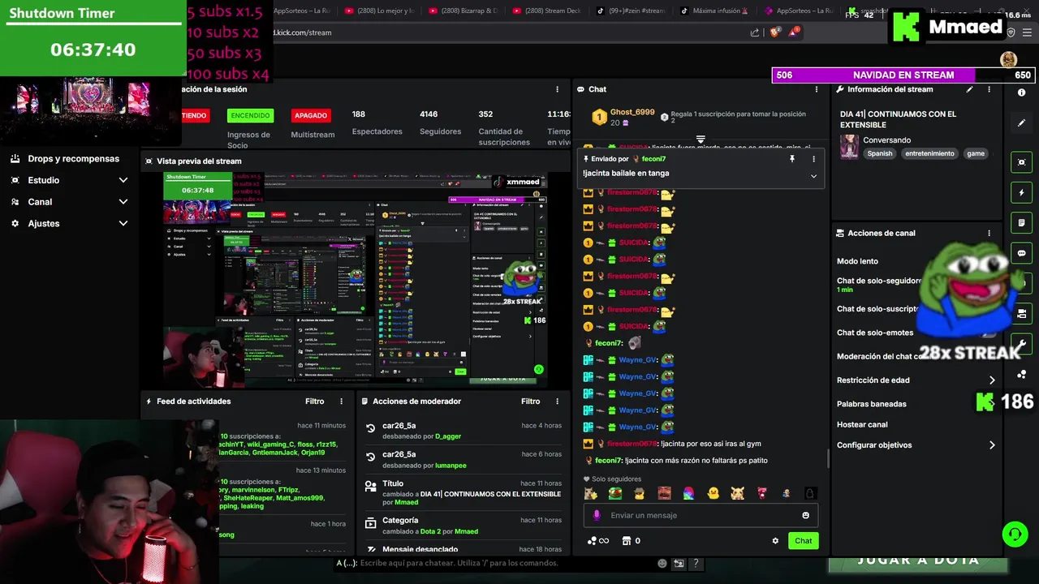Open the shop icon showing 0
The height and width of the screenshot is (584, 1039).
[x=631, y=541]
